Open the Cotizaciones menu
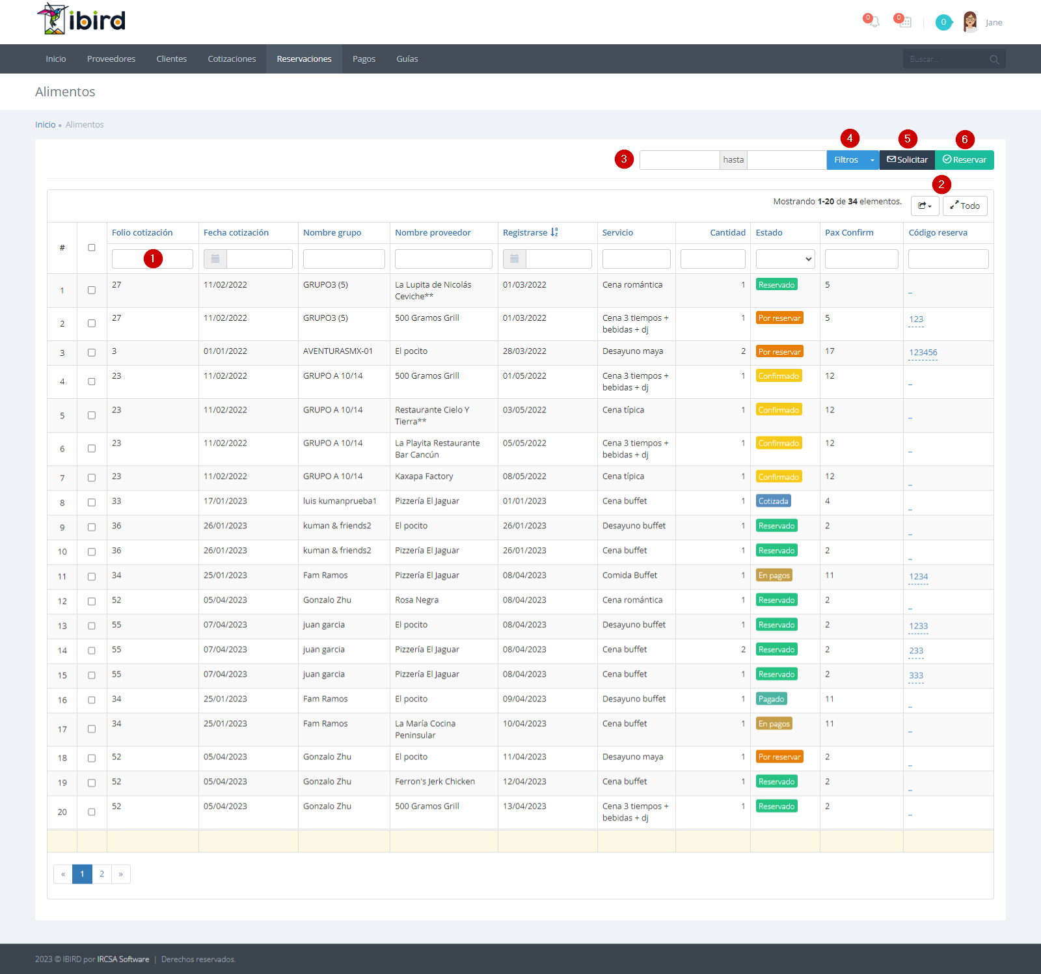Viewport: 1041px width, 974px height. click(232, 59)
